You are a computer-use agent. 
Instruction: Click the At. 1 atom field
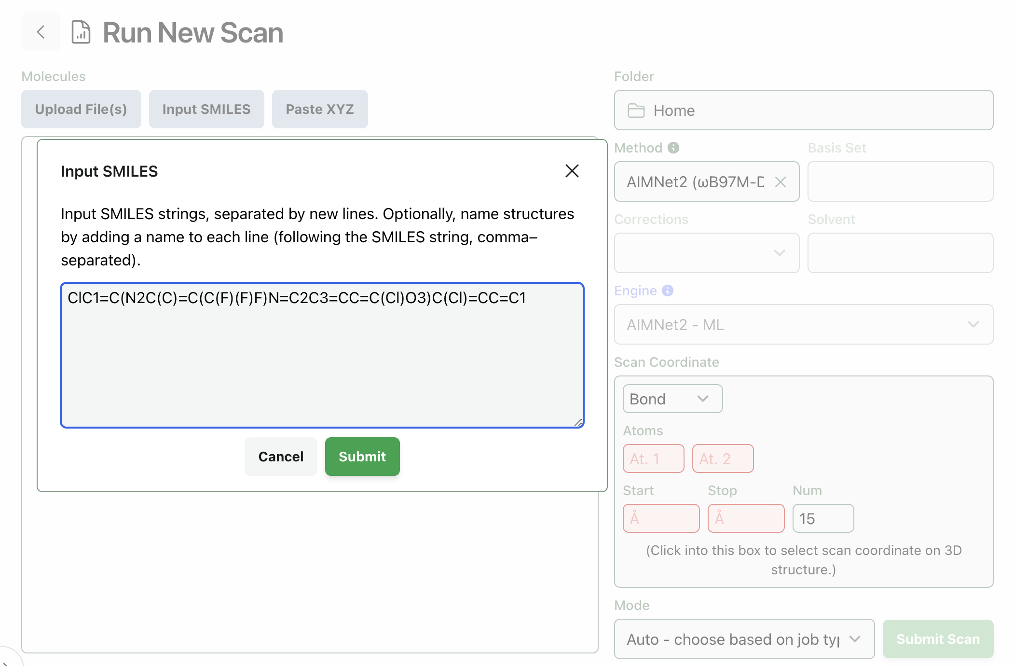[653, 458]
